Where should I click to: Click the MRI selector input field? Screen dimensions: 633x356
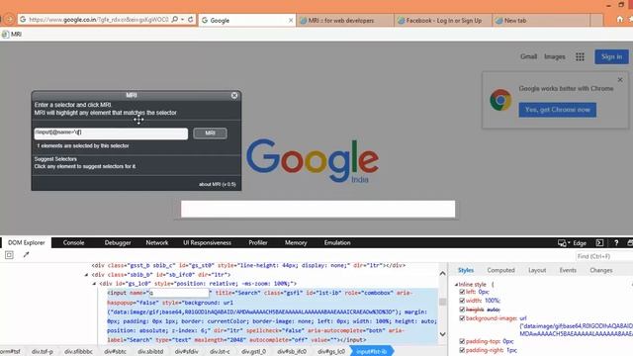pyautogui.click(x=111, y=133)
